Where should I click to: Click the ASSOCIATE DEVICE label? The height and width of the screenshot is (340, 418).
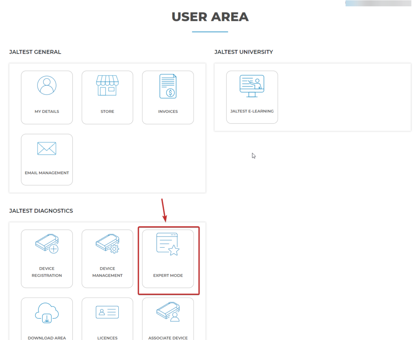168,338
